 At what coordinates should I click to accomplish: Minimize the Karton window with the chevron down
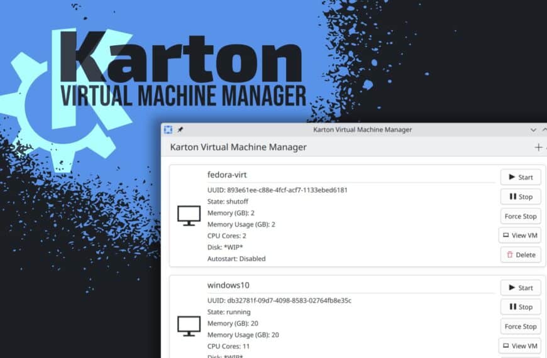coord(533,130)
